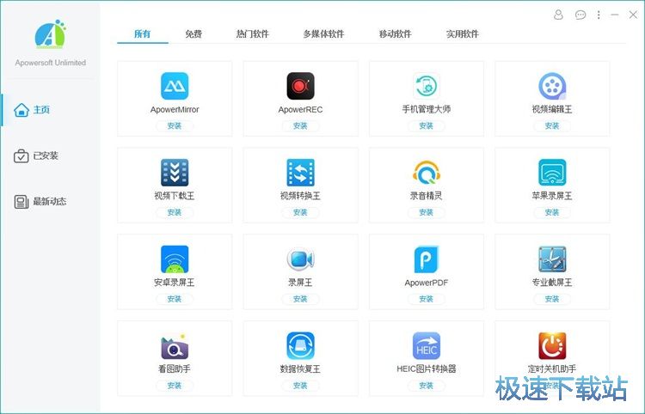Image resolution: width=645 pixels, height=414 pixels.
Task: Open the feedback chat bubble icon
Action: 580,15
